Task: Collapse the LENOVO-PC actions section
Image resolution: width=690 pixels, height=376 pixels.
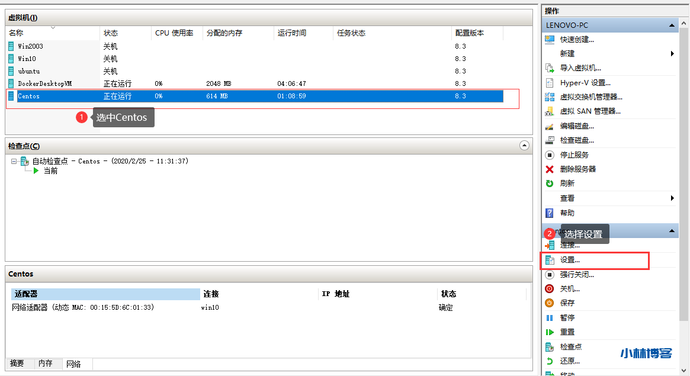Action: click(672, 25)
